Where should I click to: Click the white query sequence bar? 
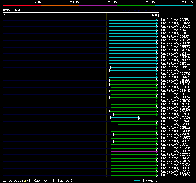coord(81,13)
